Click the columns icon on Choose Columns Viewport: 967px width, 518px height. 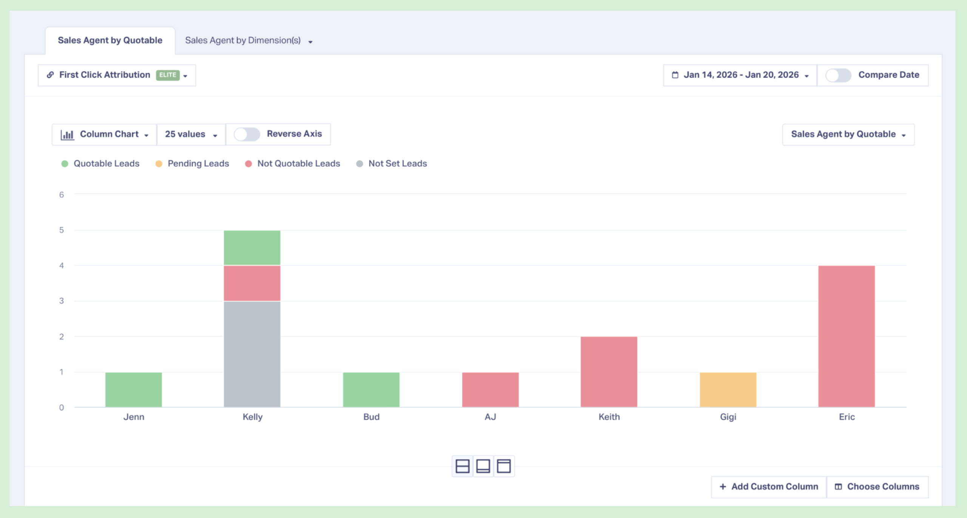[x=838, y=487]
